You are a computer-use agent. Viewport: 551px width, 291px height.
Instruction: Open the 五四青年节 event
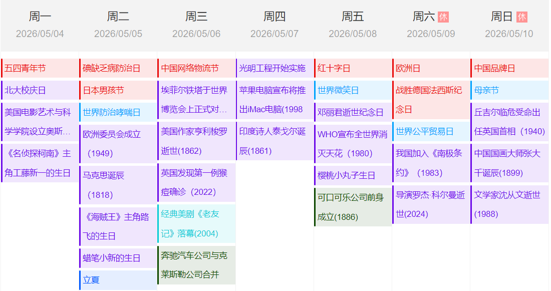[x=40, y=68]
